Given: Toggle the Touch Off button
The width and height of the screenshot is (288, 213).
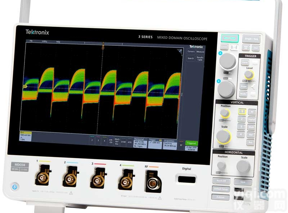Looking at the screenshot, I should 221,181.
